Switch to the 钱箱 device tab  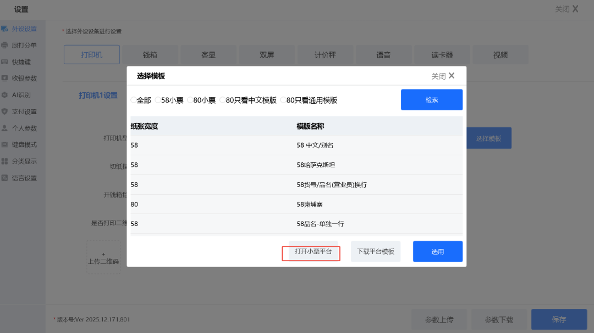coord(150,55)
